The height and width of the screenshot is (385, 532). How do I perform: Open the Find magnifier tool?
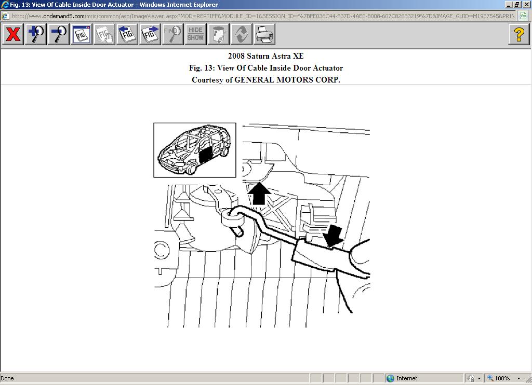click(x=172, y=34)
